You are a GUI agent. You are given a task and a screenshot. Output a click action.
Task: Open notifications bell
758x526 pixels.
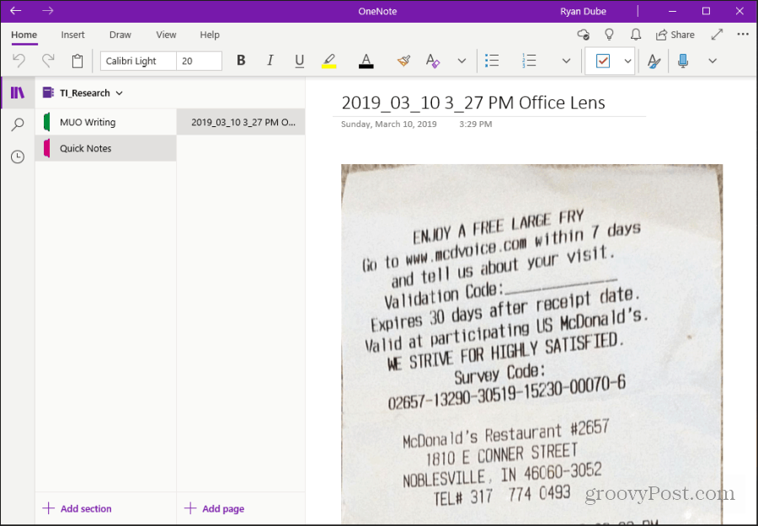[x=636, y=35]
